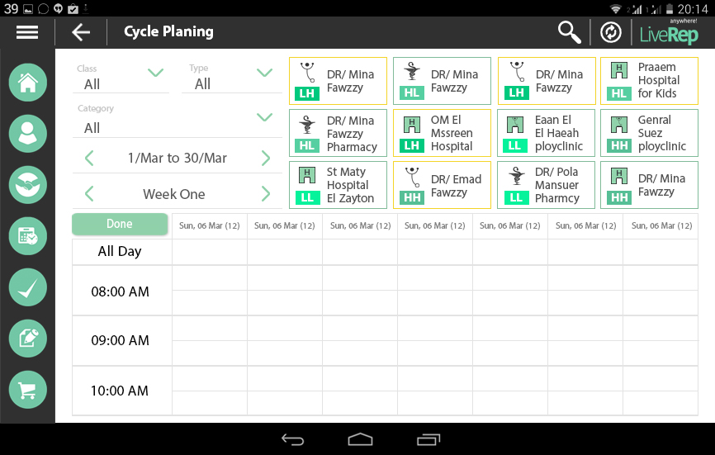Screen dimensions: 715x455
Task: Click the 10:00 AM time label
Action: [120, 391]
